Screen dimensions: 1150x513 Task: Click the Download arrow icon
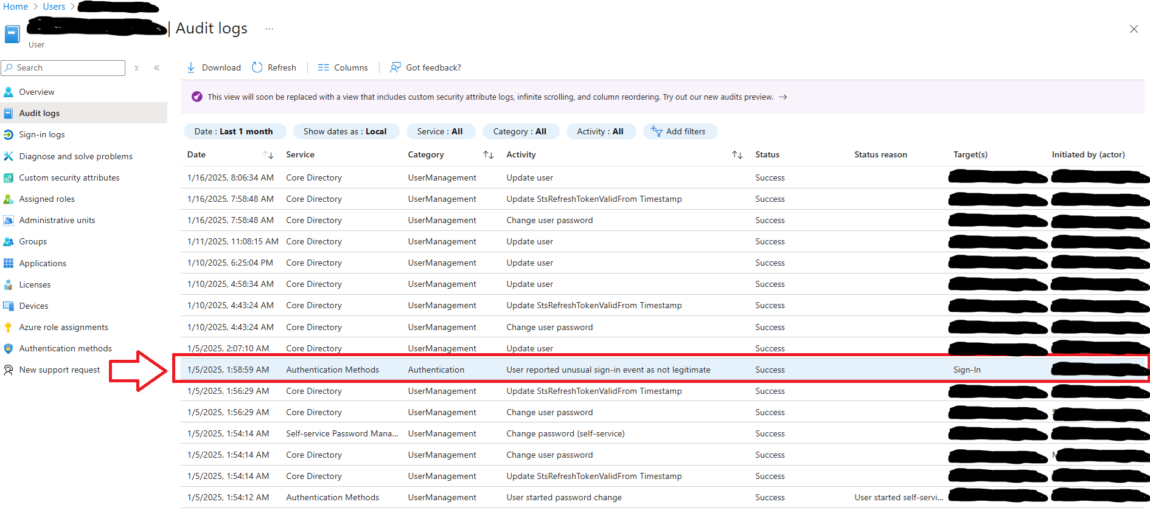click(191, 67)
